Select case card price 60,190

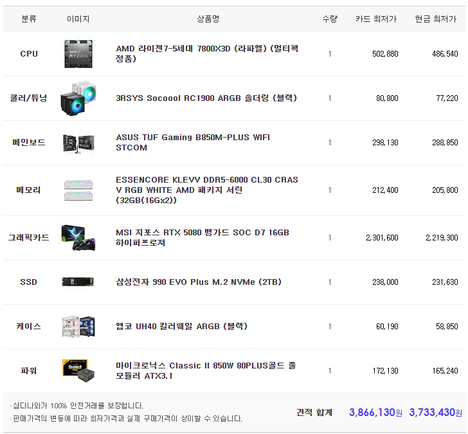coord(387,326)
